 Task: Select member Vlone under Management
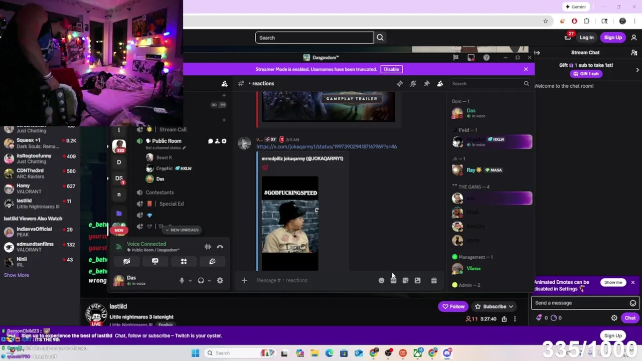492,269
